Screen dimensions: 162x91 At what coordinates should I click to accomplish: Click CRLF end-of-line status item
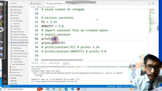point(132,86)
